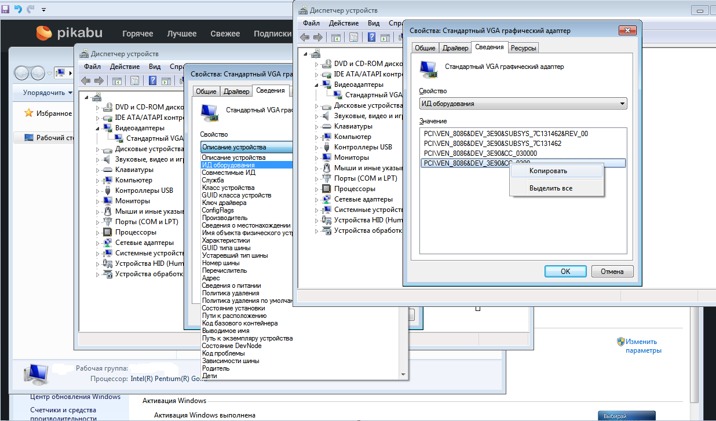Expand Сетевые адаптеры in the background Device Manager
Image resolution: width=716 pixels, height=421 pixels.
point(97,243)
